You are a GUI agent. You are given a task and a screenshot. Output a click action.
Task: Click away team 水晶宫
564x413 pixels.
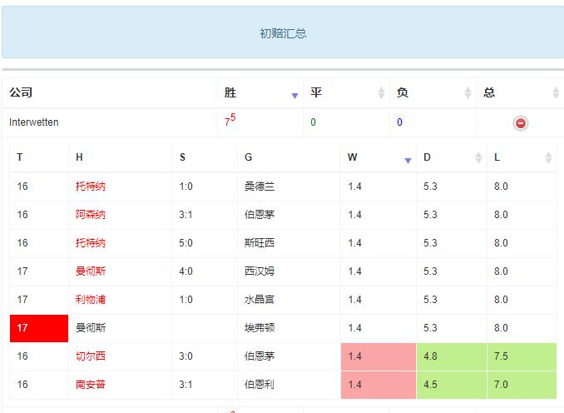260,299
